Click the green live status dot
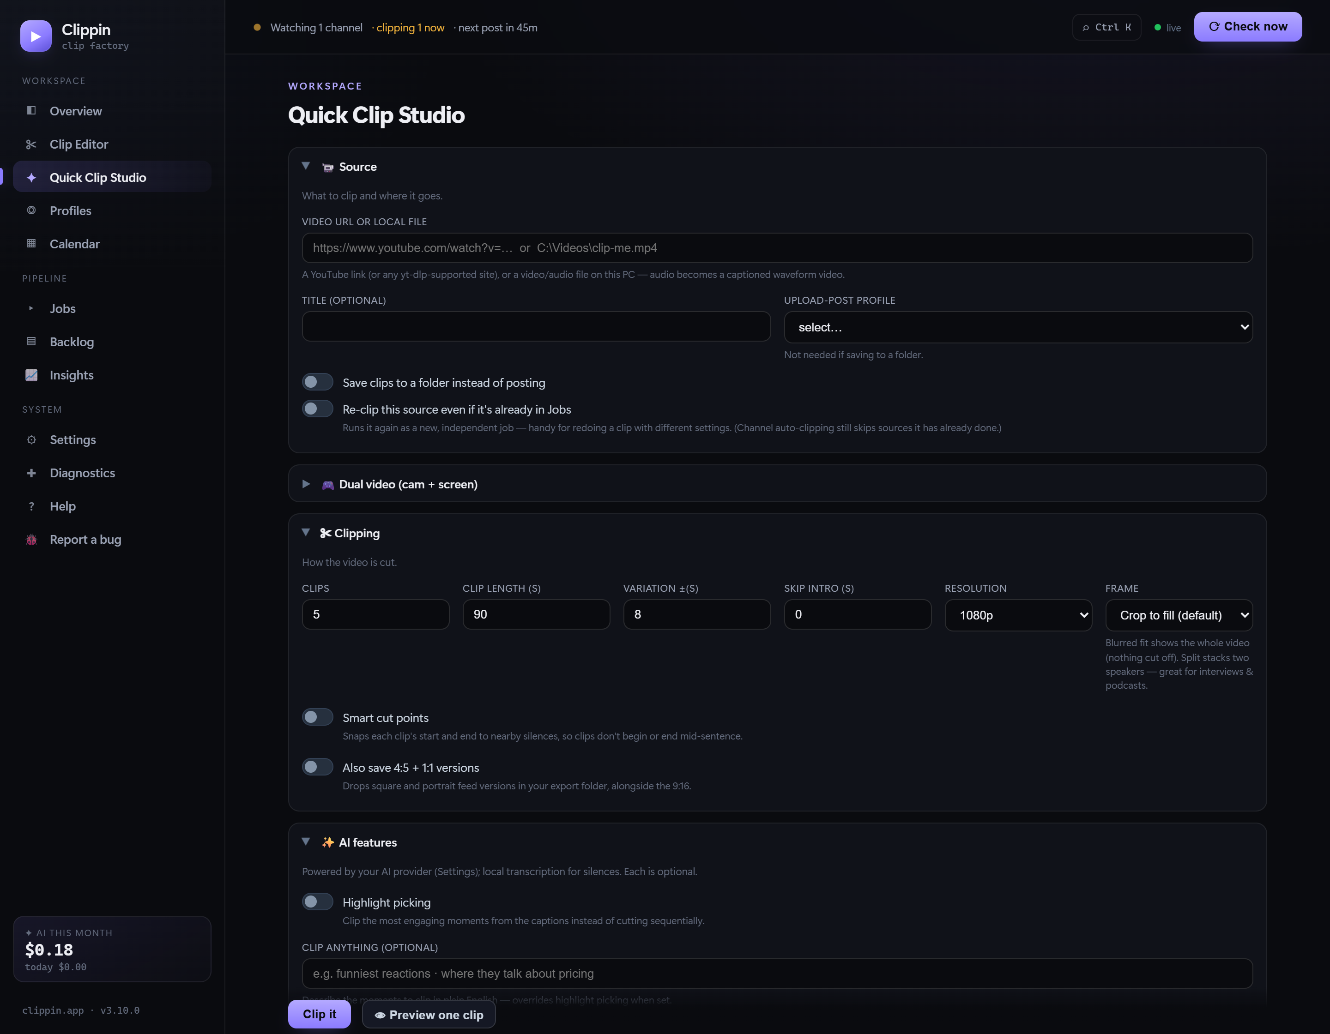This screenshot has width=1330, height=1034. 1157,27
